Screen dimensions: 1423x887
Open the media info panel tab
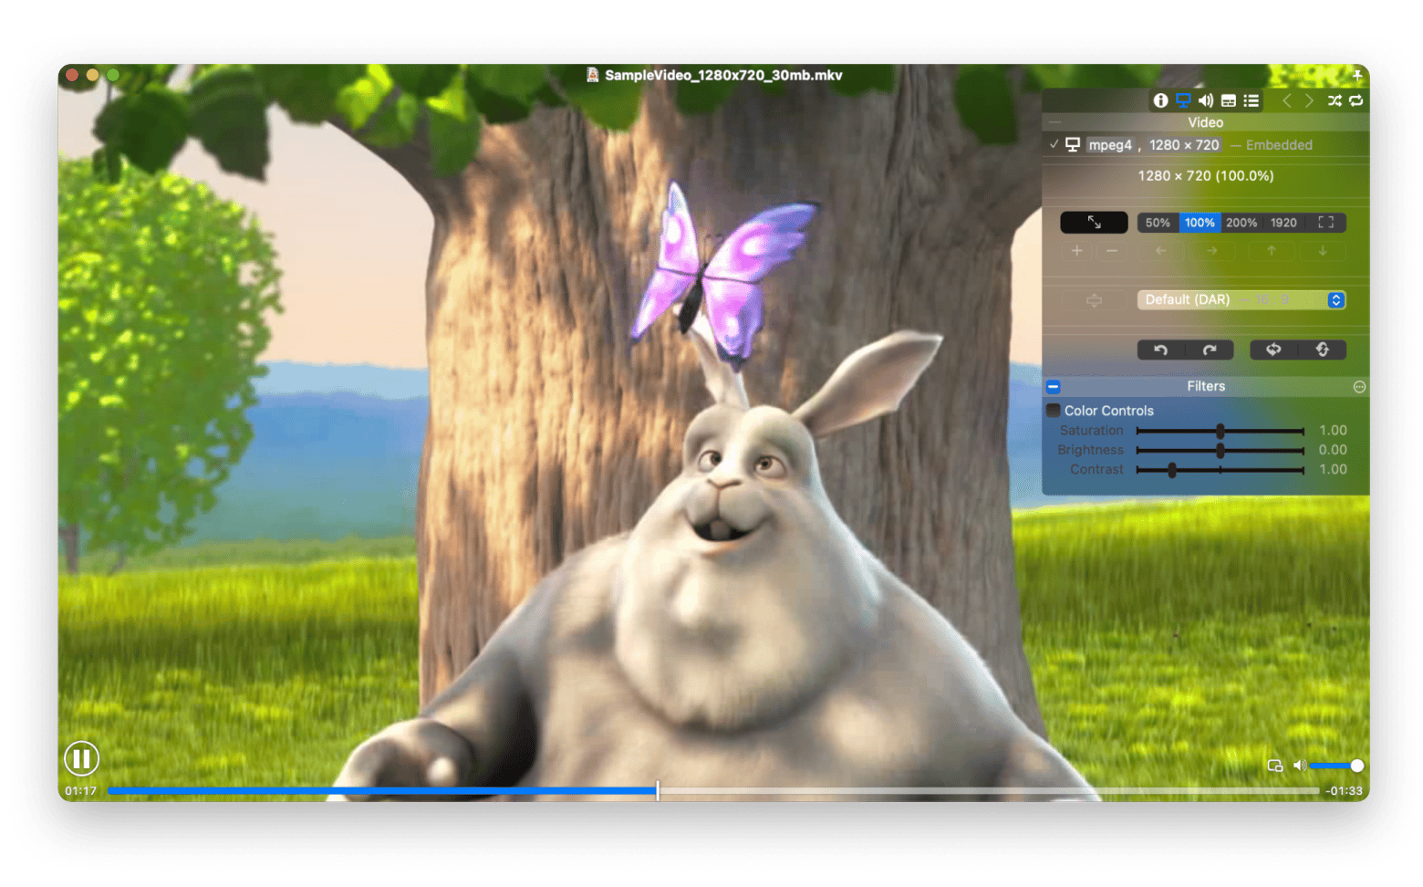click(1160, 100)
